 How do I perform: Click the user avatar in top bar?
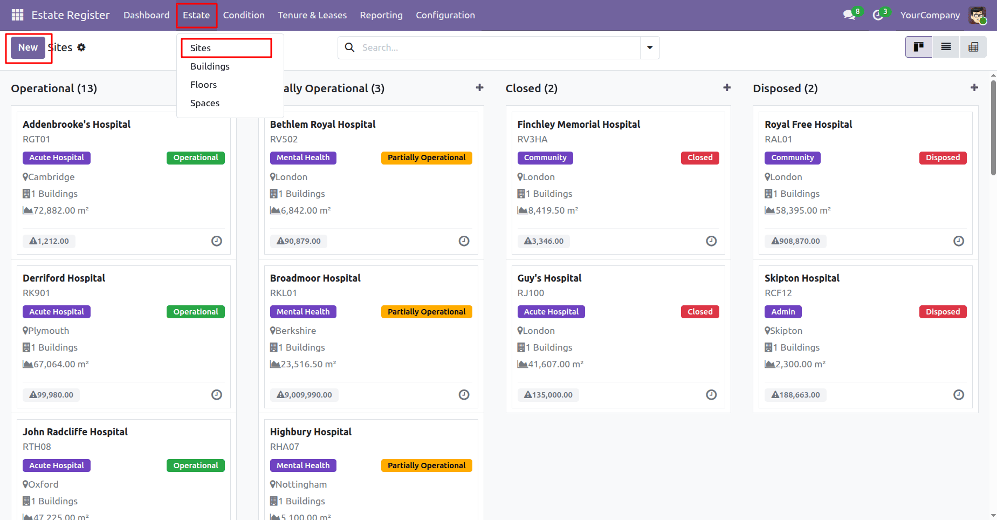977,15
